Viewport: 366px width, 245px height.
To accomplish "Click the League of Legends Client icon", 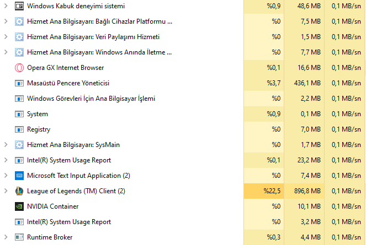I will pyautogui.click(x=19, y=191).
